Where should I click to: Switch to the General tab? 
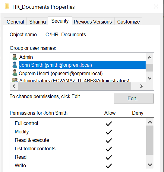click(15, 21)
